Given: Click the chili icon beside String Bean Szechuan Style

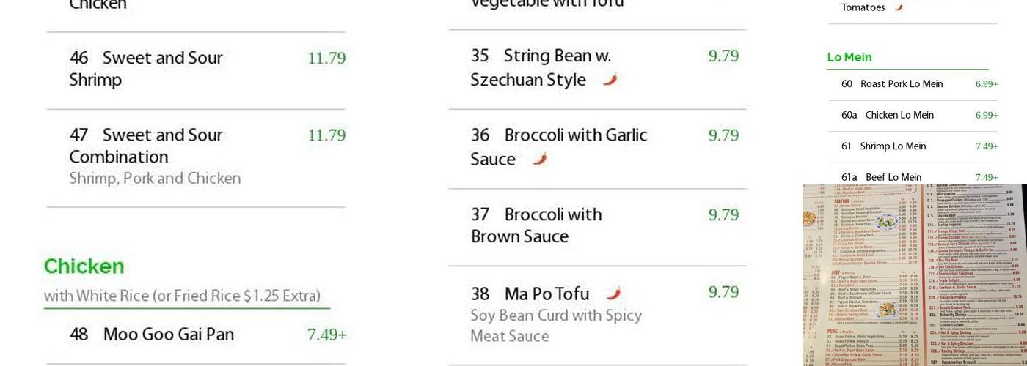Looking at the screenshot, I should tap(610, 80).
